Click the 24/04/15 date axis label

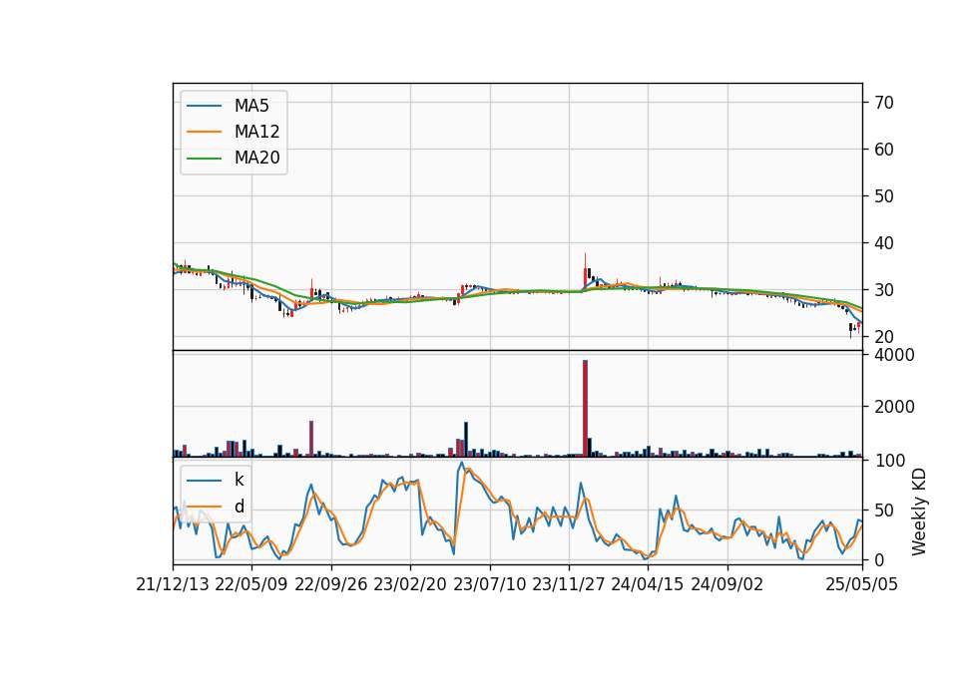pos(648,584)
